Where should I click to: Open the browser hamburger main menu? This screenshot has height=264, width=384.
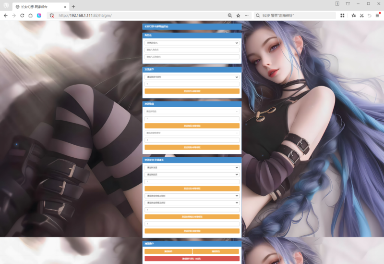click(377, 15)
